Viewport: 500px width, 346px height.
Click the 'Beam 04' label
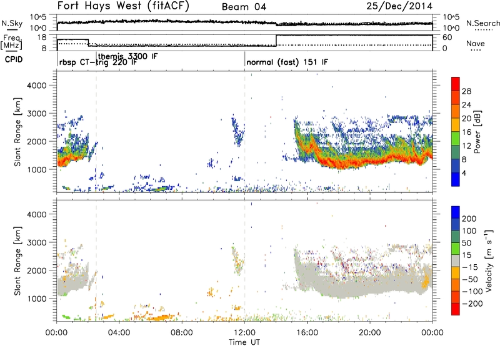click(244, 7)
